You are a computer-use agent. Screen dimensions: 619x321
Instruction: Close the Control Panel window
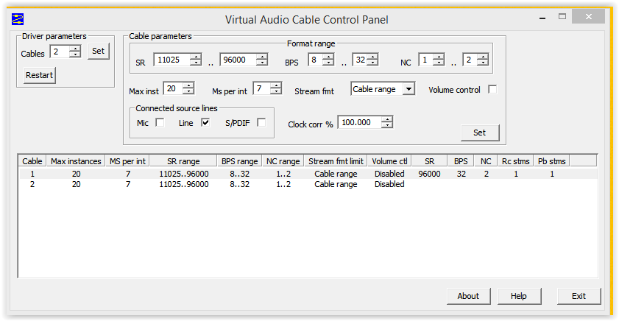589,17
